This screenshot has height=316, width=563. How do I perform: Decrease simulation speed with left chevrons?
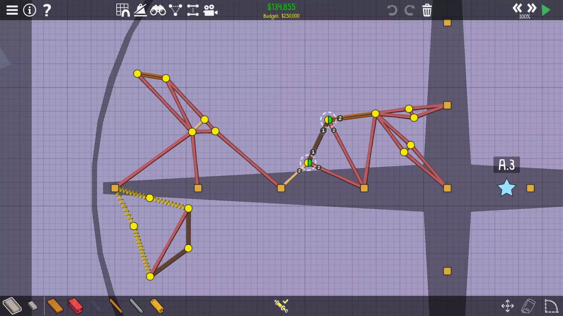pos(517,8)
